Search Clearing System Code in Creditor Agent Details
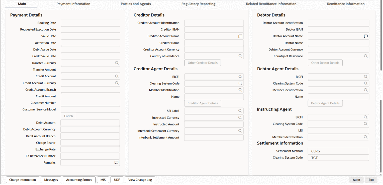Image resolution: width=383 pixels, height=185 pixels. point(240,83)
